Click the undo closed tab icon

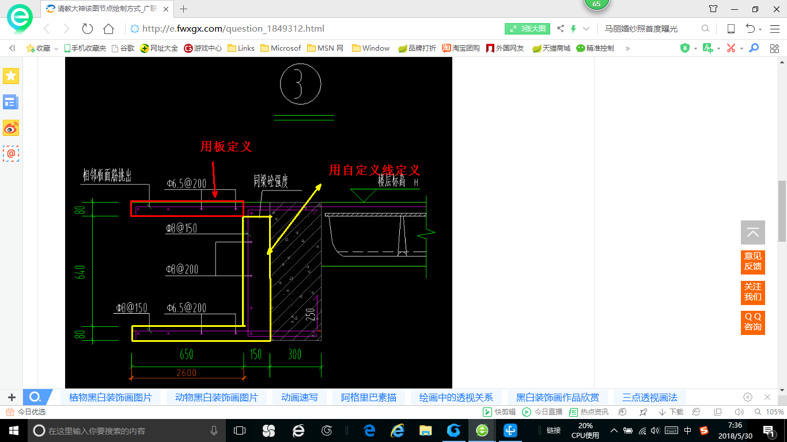(x=750, y=29)
